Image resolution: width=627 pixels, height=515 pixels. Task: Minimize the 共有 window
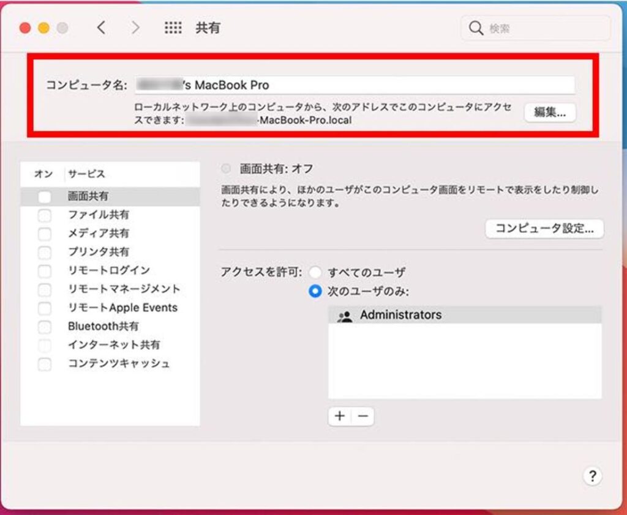(x=43, y=28)
